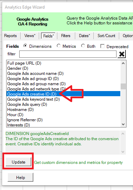This screenshot has height=190, width=133.
Task: Click the 'DIMENSION googleAdsCreativeId' description text
Action: (37, 134)
